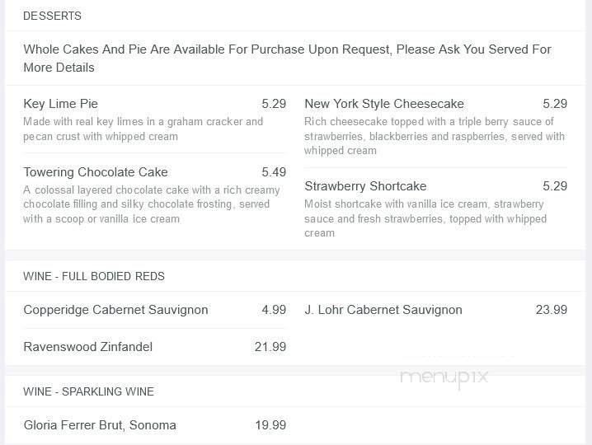Select the Towering Chocolate Cake title
This screenshot has width=592, height=445.
tap(96, 172)
